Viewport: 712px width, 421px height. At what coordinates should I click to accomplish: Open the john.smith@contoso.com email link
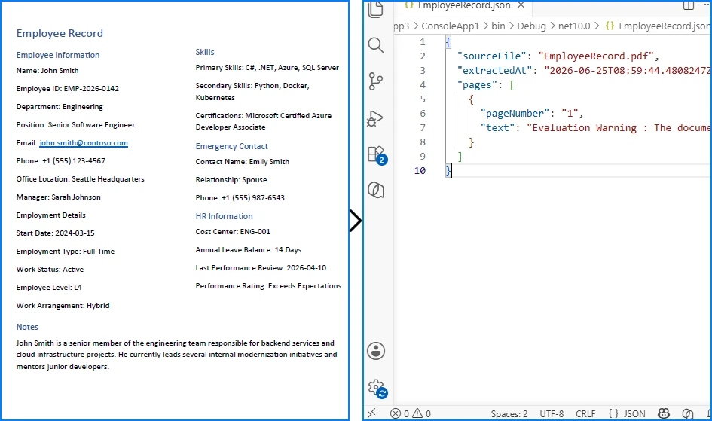point(84,143)
